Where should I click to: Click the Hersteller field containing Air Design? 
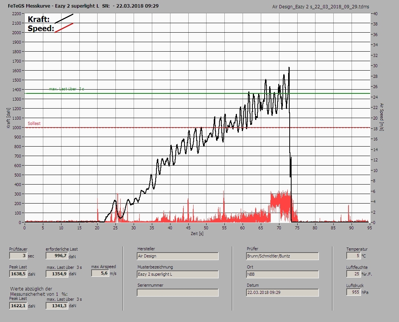pyautogui.click(x=178, y=256)
